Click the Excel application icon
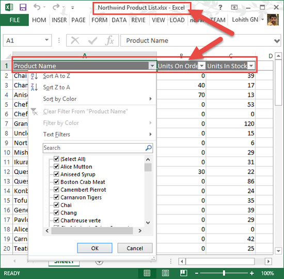Viewport: 284px width, 279px height. pos(9,7)
